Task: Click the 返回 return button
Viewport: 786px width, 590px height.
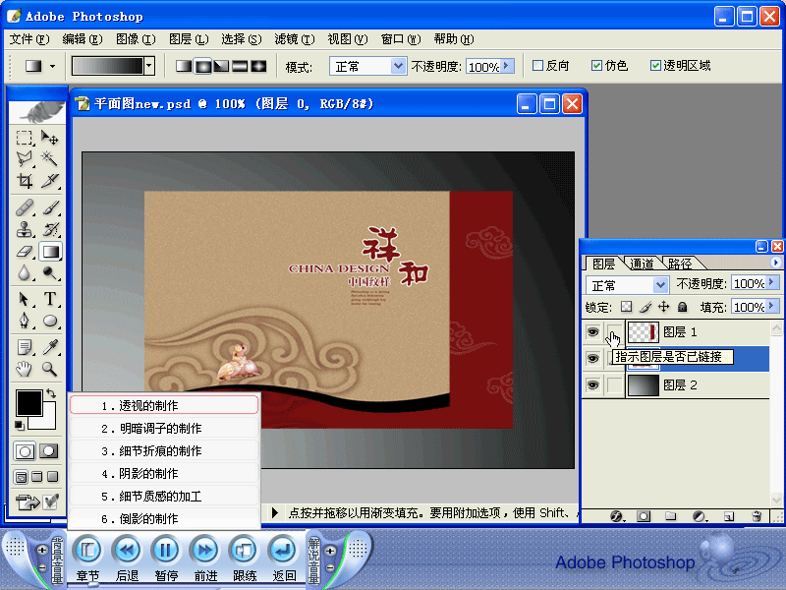Action: coord(283,551)
